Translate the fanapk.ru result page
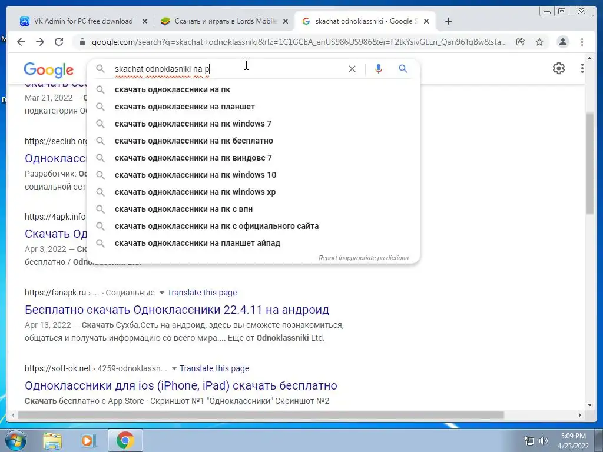603x452 pixels. [202, 293]
